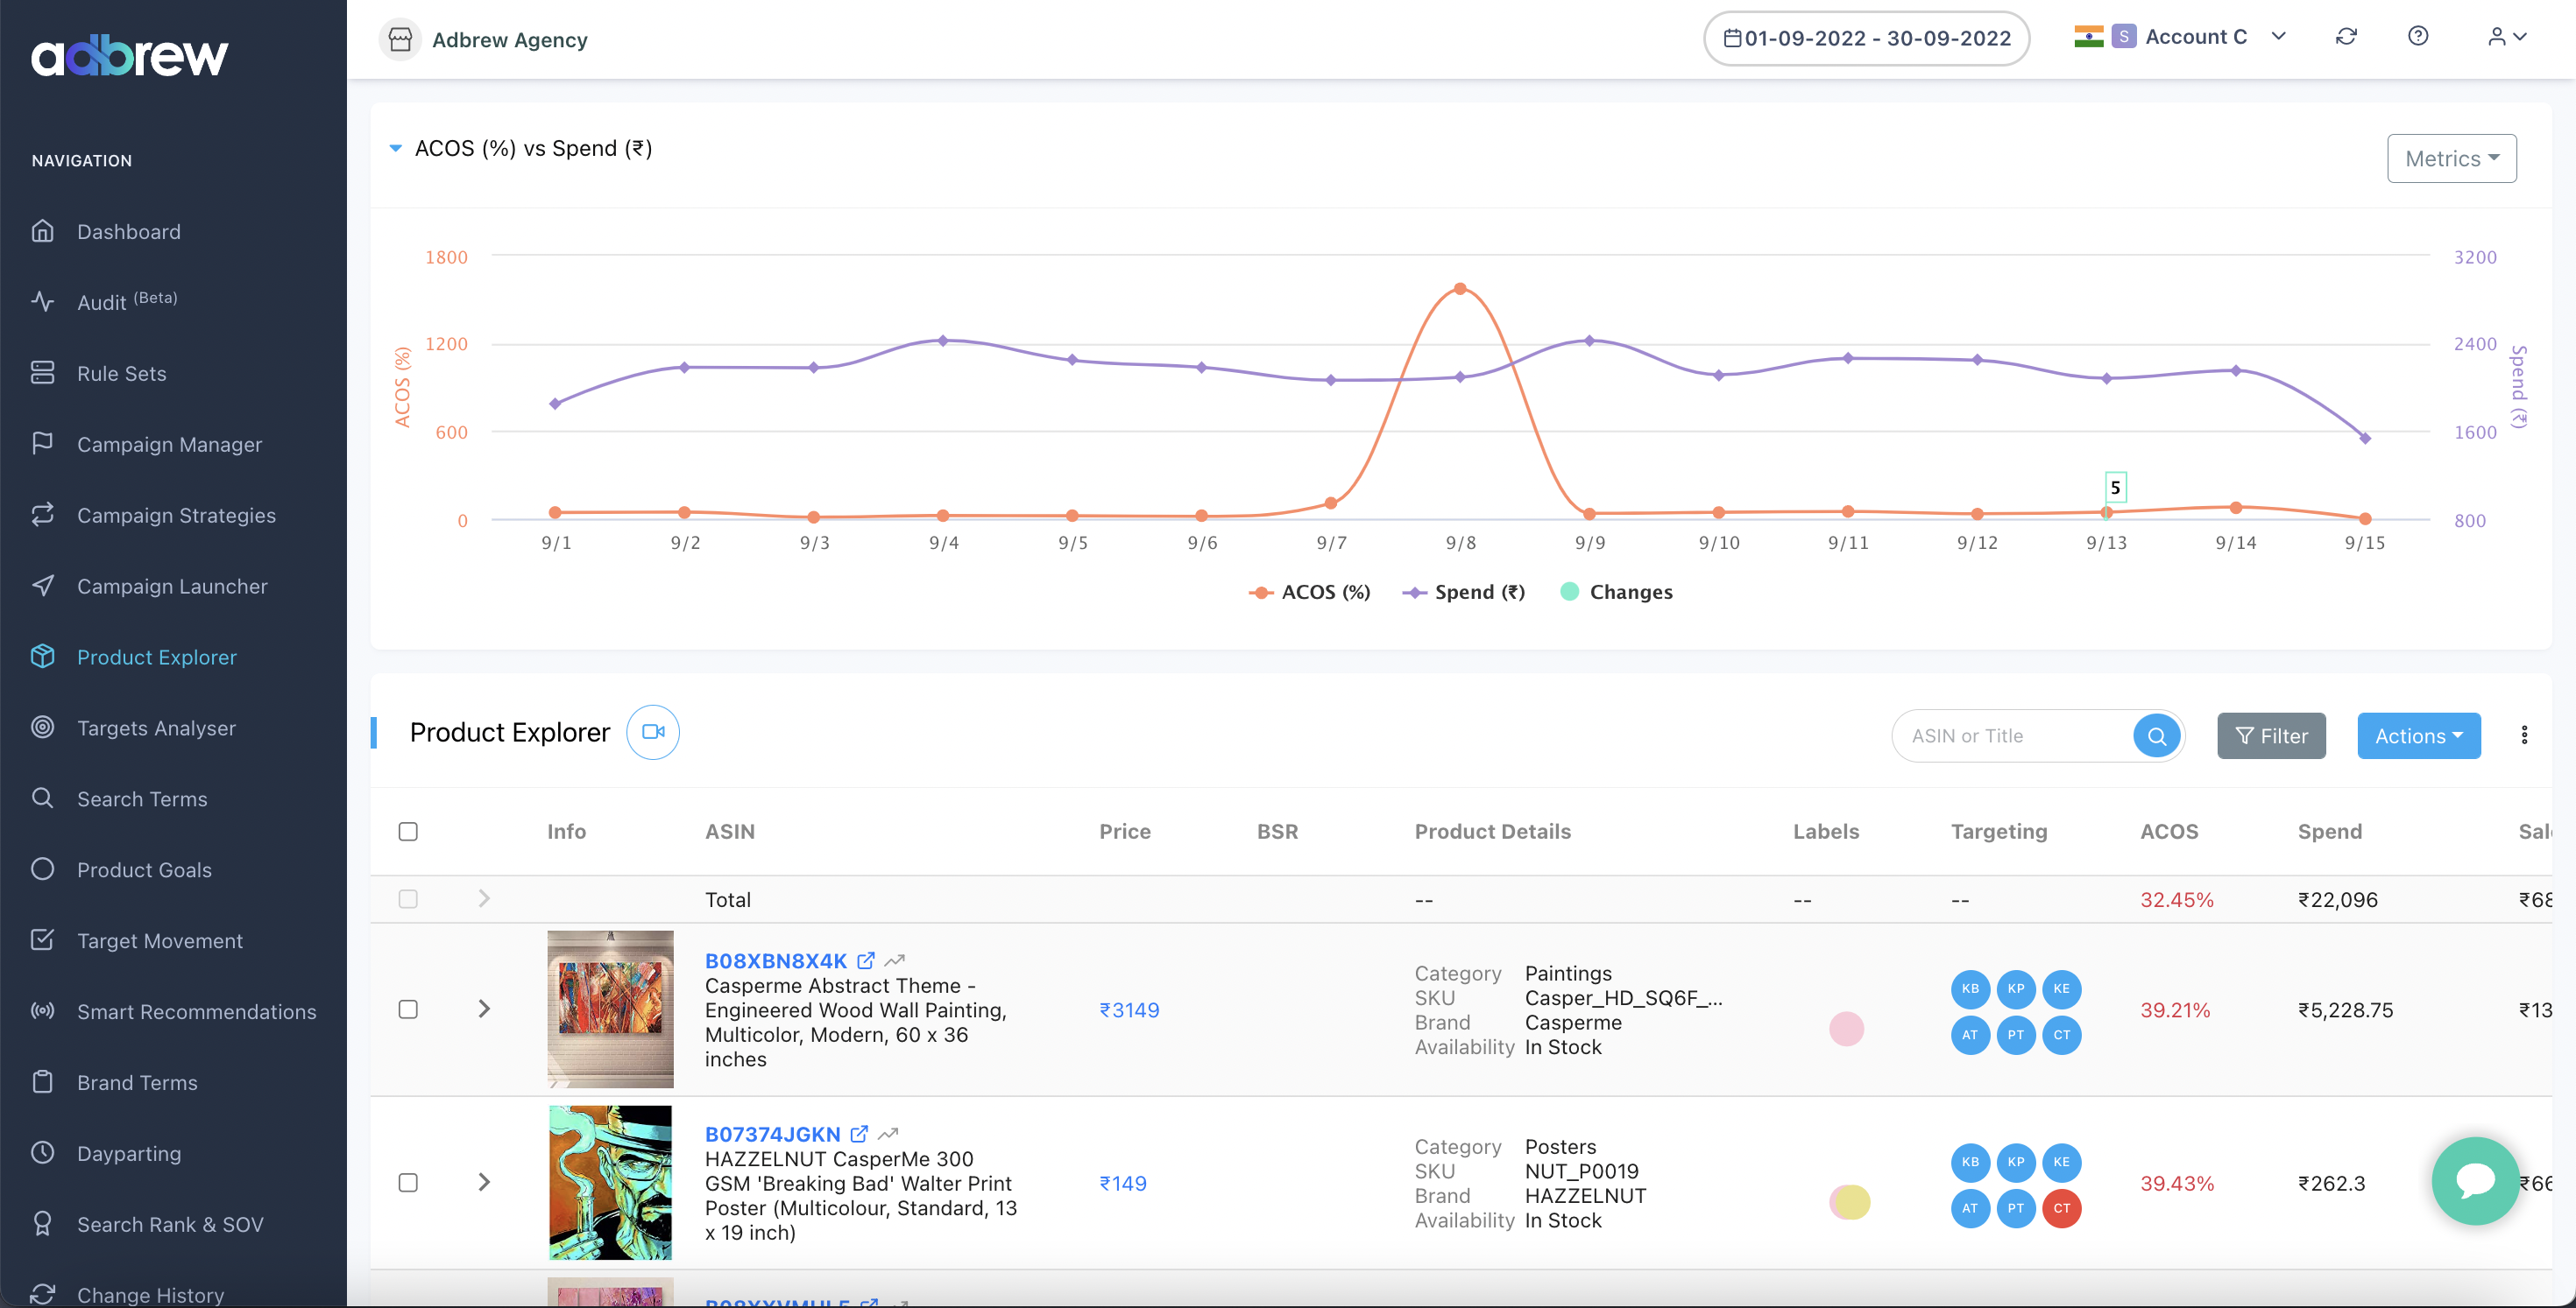Open the user profile dropdown
The width and height of the screenshot is (2576, 1308).
tap(2507, 37)
